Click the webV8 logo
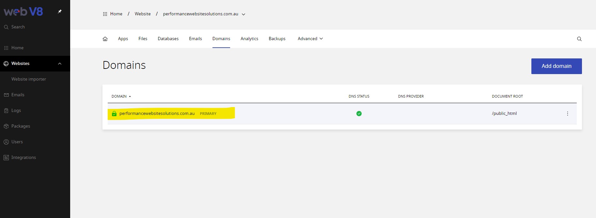This screenshot has height=218, width=596. [23, 12]
